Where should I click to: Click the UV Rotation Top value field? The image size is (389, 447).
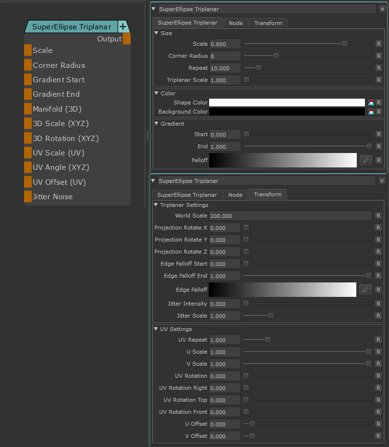click(225, 400)
